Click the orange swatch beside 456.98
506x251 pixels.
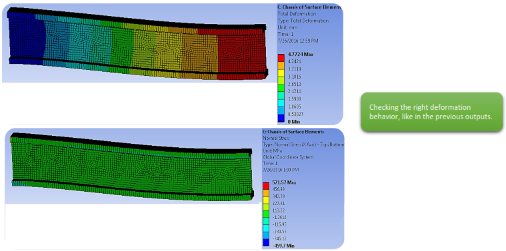tap(266, 193)
